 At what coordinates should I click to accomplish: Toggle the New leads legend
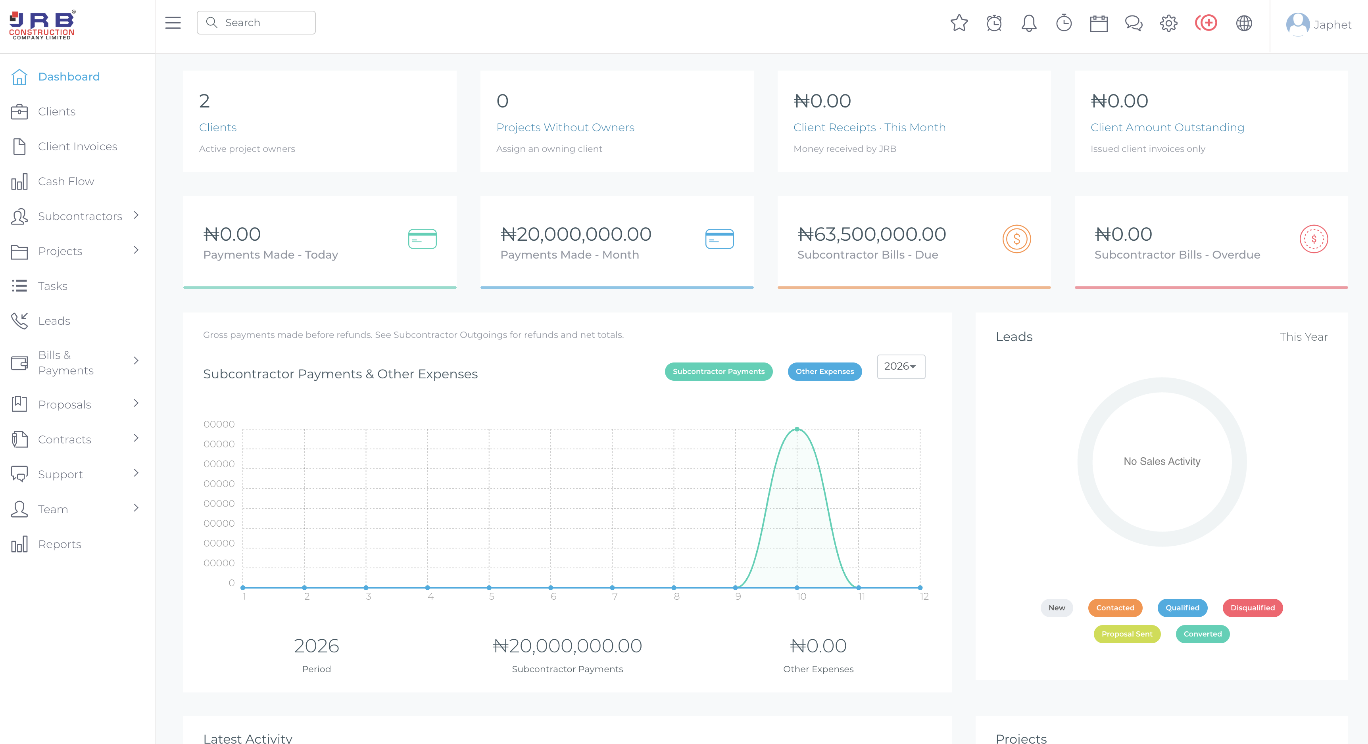(1057, 608)
